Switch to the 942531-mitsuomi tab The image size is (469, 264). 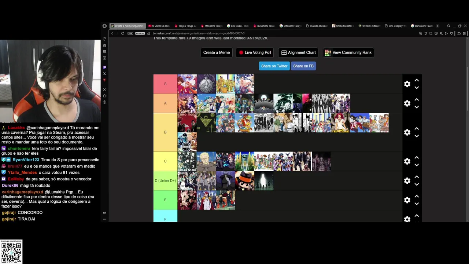[x=370, y=26]
